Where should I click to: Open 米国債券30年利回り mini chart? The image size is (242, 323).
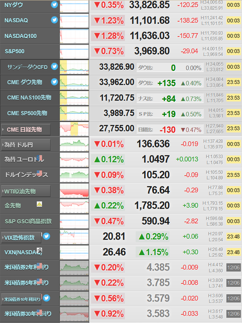coord(75,314)
